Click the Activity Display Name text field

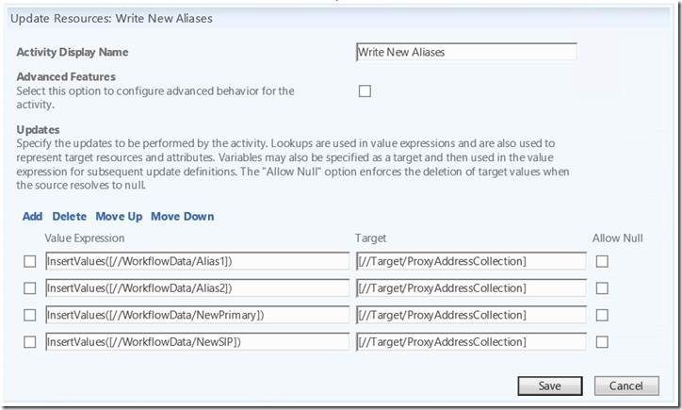[465, 53]
